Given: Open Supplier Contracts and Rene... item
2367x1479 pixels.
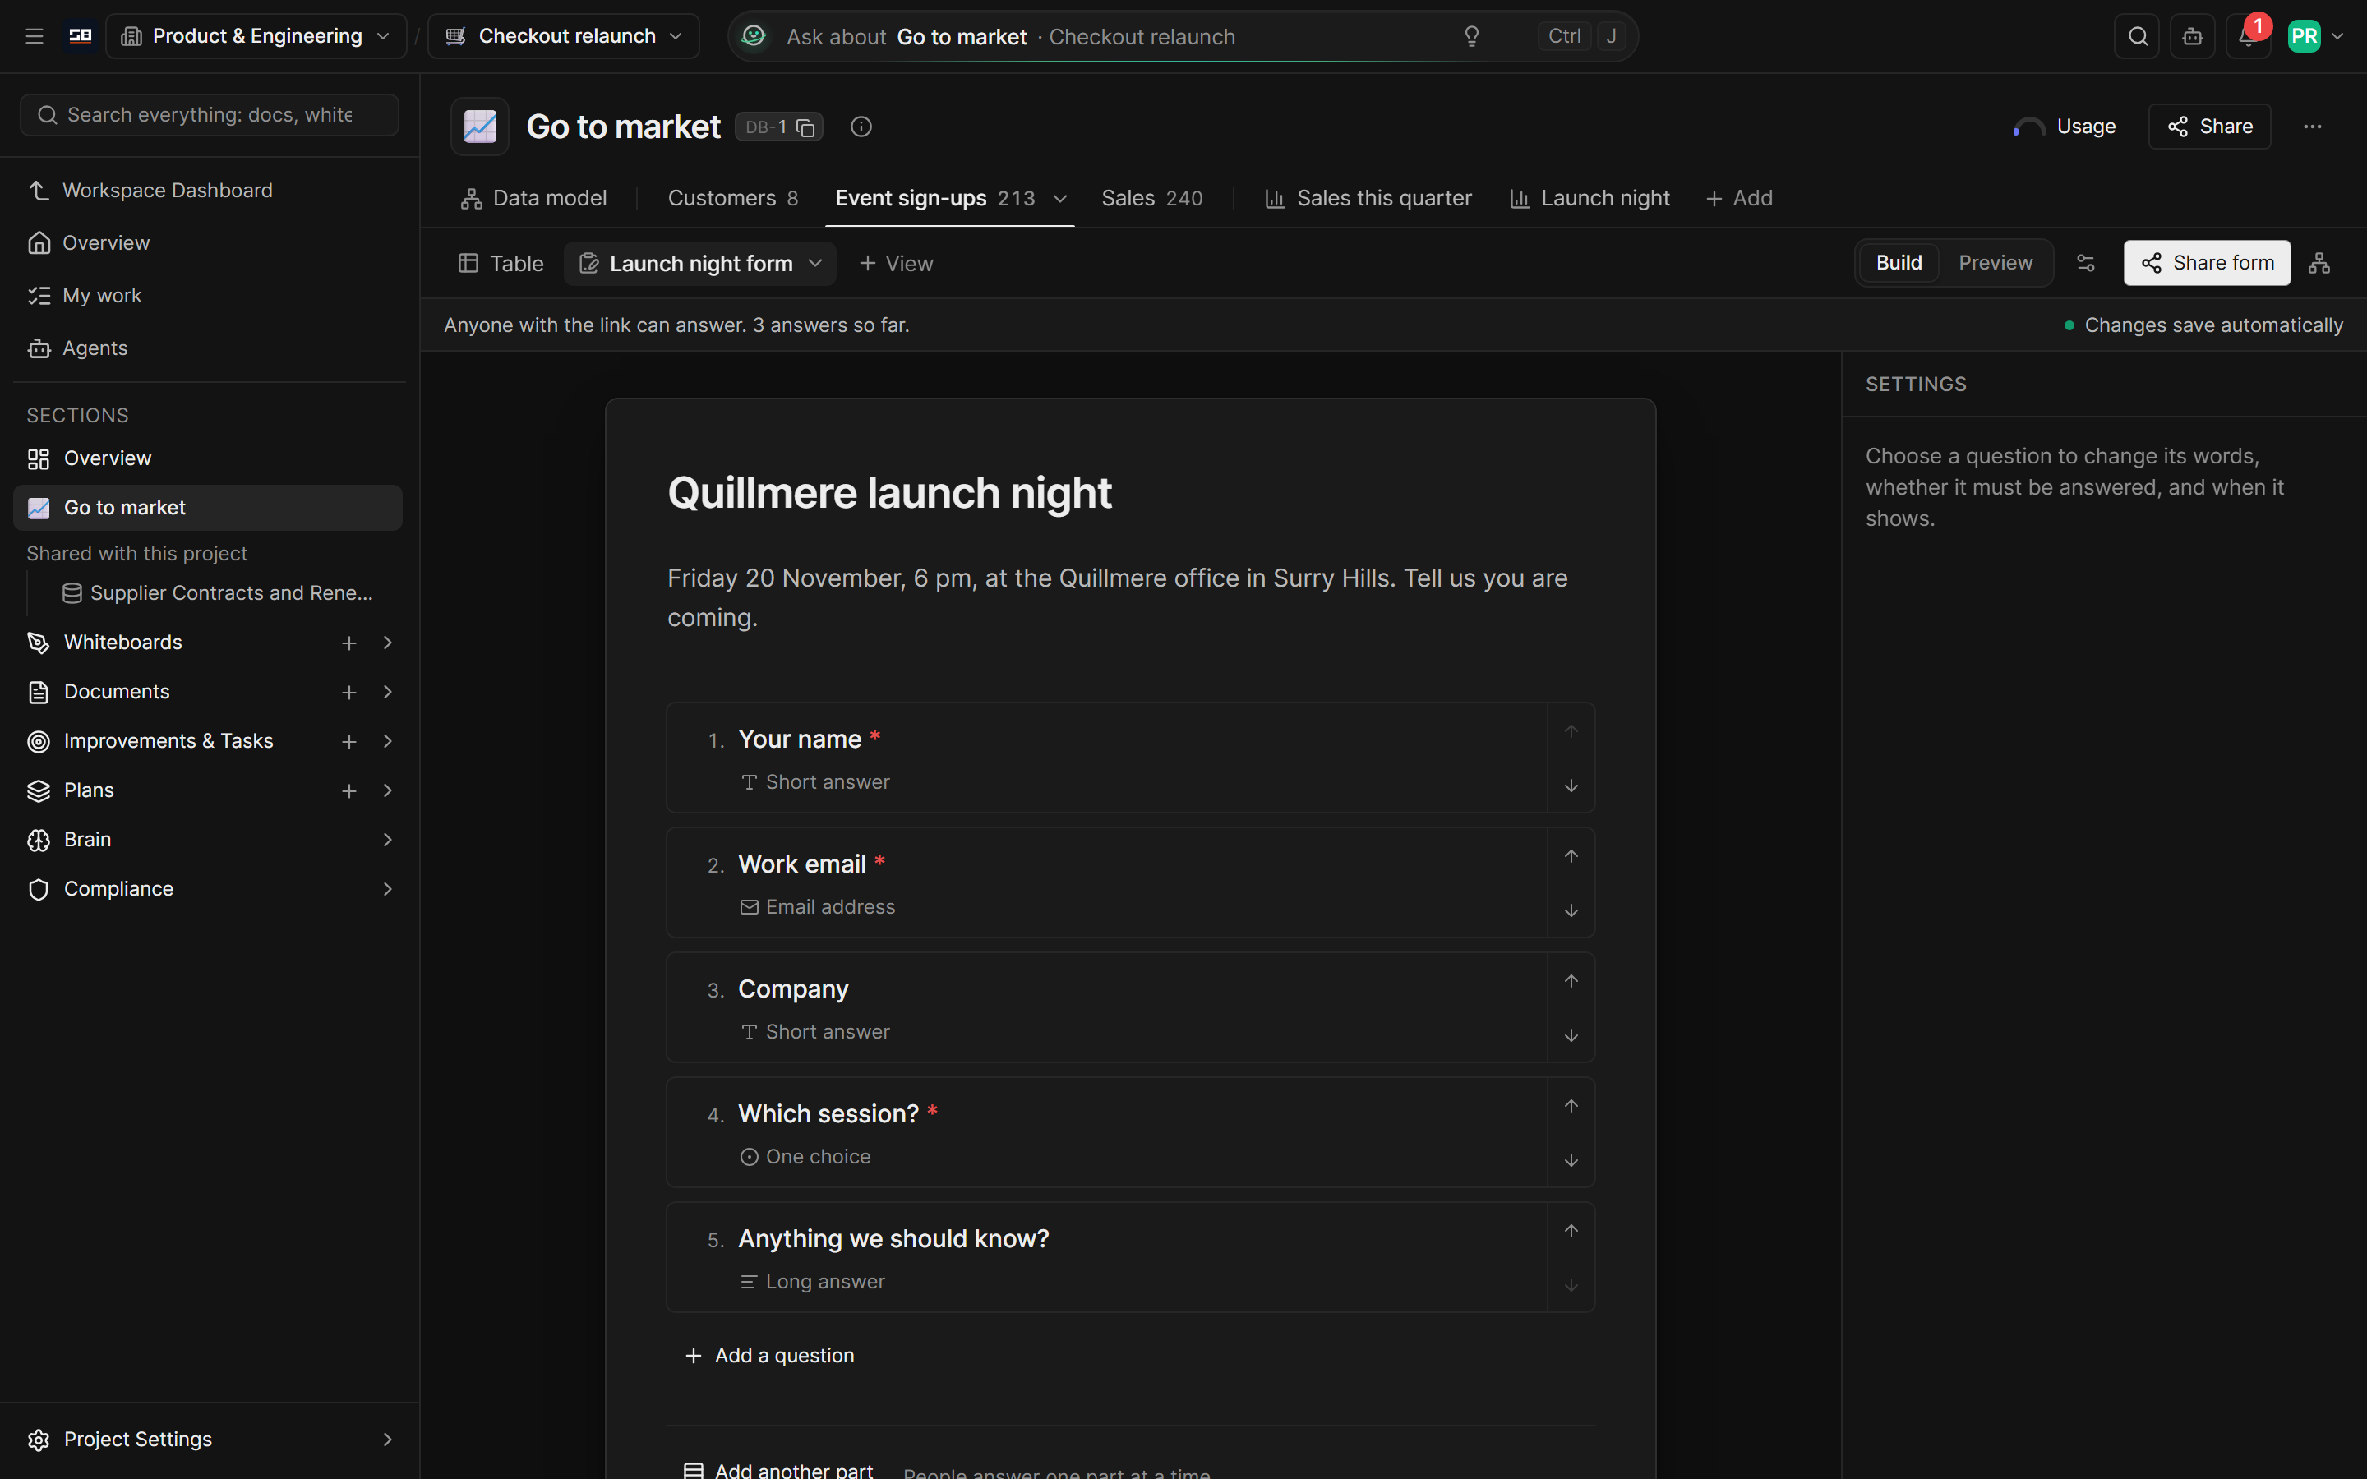Looking at the screenshot, I should (x=218, y=592).
